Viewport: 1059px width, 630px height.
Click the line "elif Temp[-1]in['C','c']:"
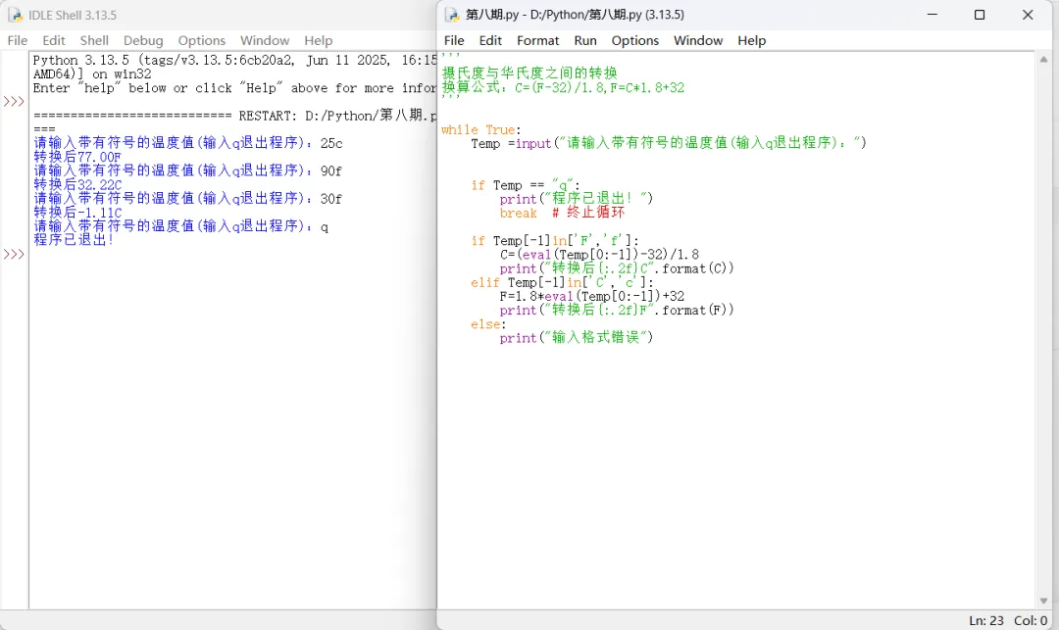click(562, 282)
